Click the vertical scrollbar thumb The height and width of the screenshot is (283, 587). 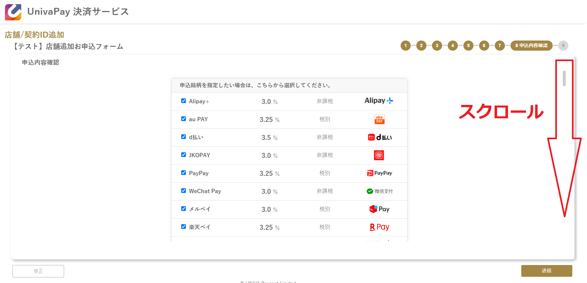pyautogui.click(x=564, y=78)
